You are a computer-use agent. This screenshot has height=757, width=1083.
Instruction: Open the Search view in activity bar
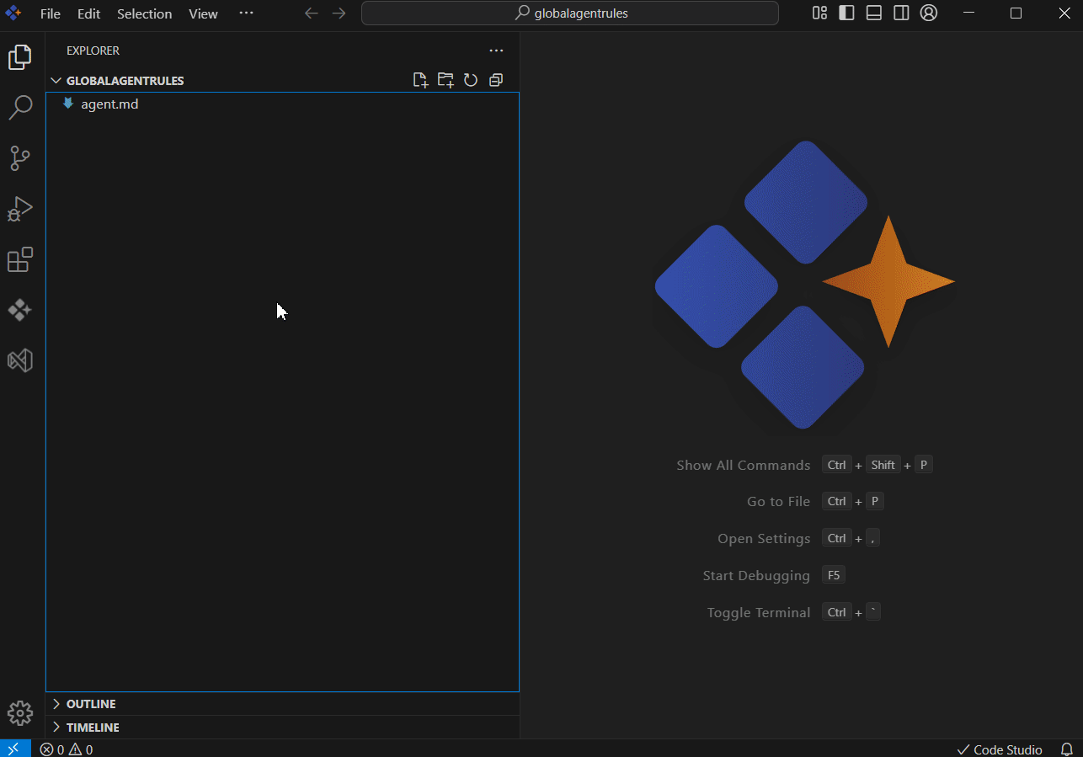tap(20, 108)
